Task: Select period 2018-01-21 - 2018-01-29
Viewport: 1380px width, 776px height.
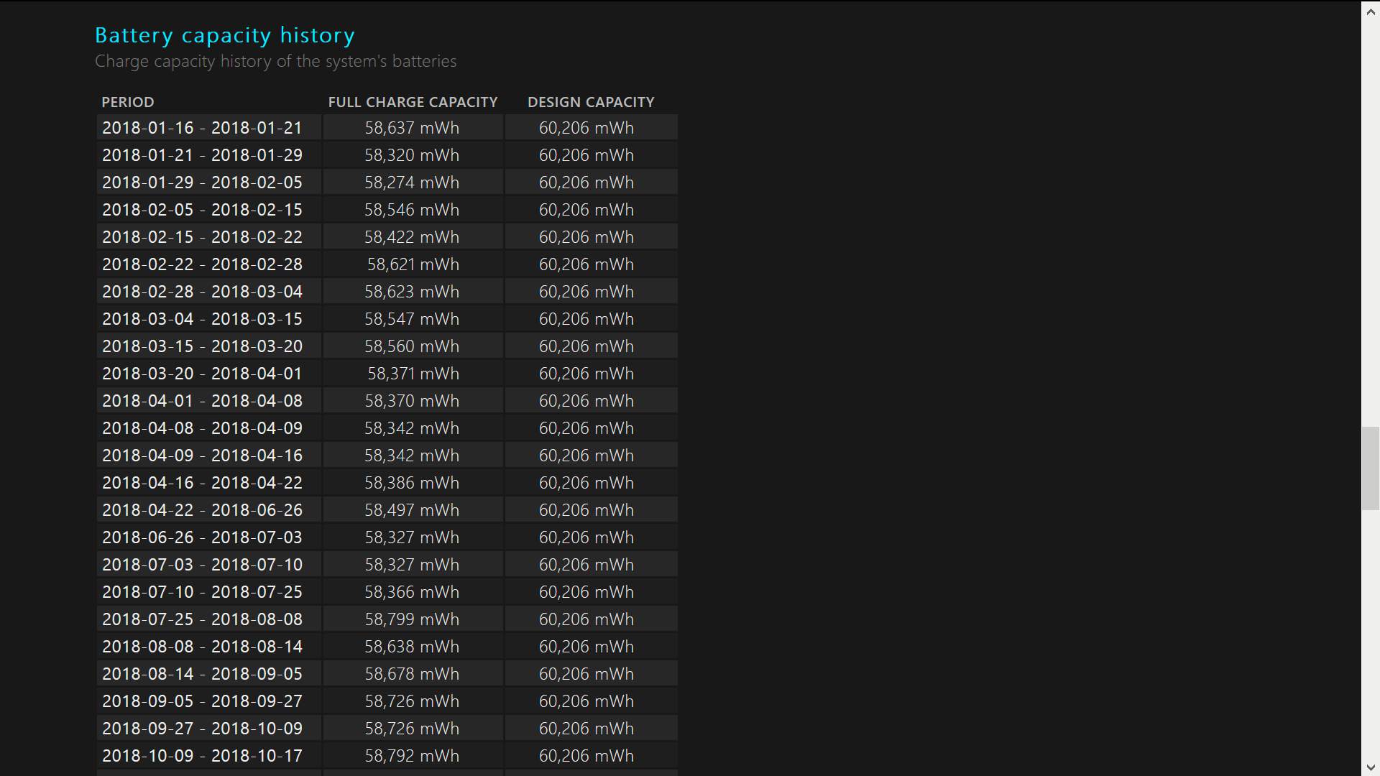Action: click(x=202, y=155)
